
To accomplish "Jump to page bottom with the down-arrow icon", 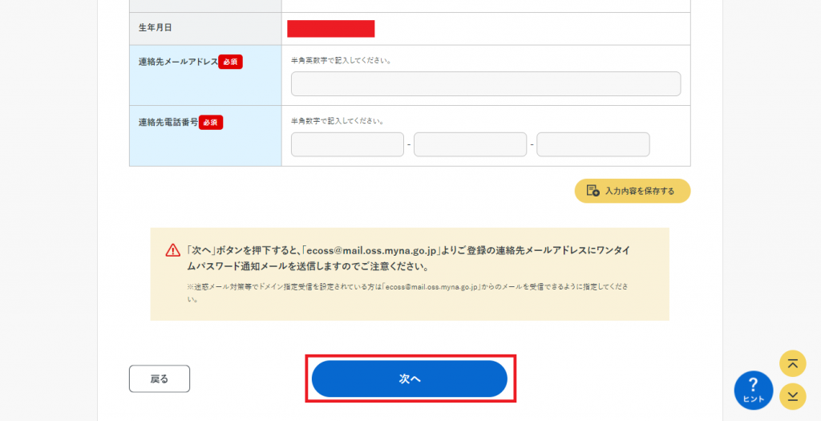I will pyautogui.click(x=793, y=396).
